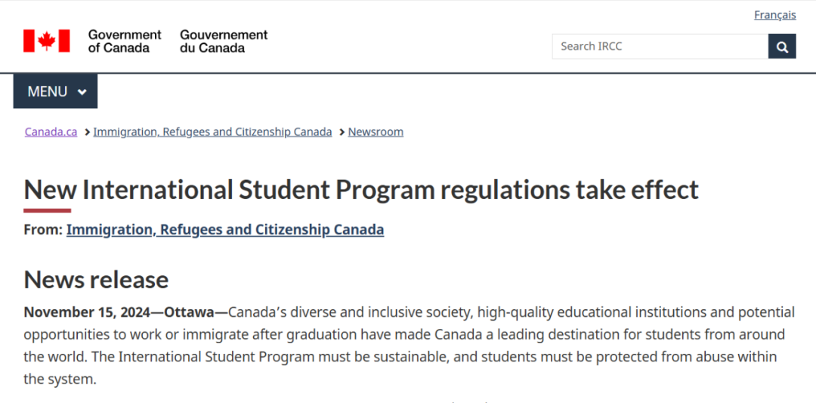Click the red underline beneath the headline

pos(48,211)
